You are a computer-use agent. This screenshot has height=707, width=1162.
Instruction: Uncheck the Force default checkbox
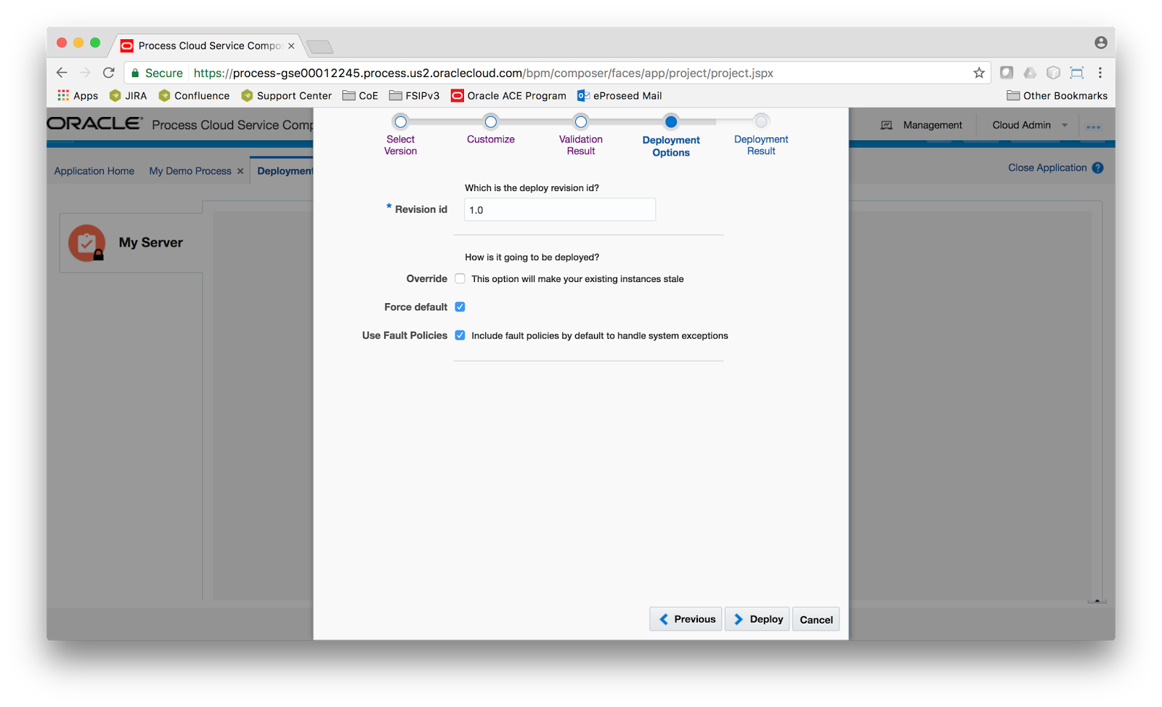pos(460,307)
